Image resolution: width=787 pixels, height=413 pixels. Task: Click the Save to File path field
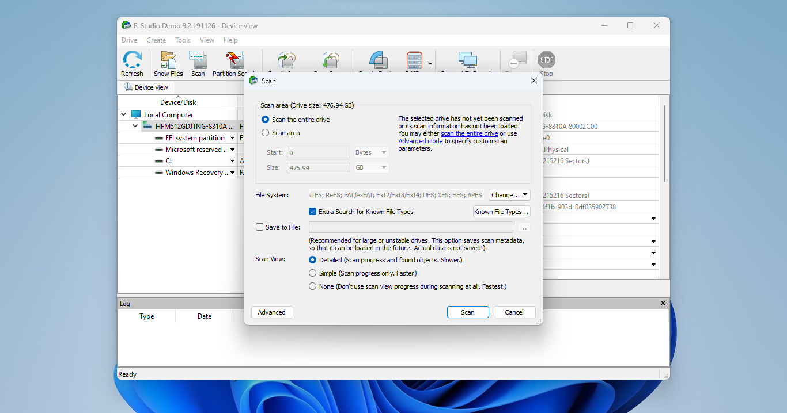tap(411, 227)
